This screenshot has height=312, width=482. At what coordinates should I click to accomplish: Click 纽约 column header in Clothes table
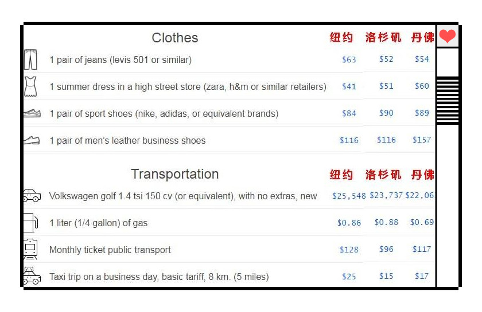341,37
